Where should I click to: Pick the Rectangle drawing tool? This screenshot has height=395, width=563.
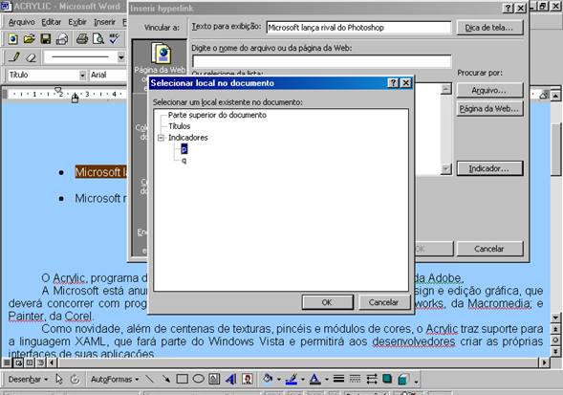[182, 379]
